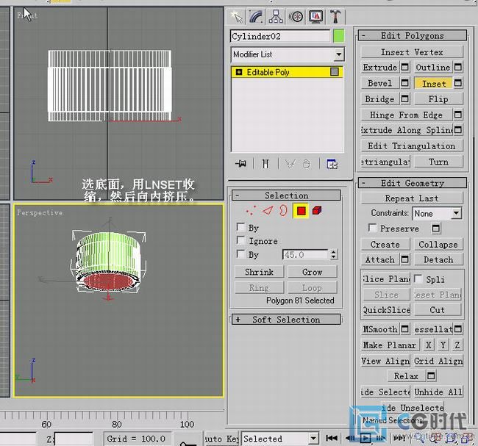
Task: Select Vertex sub-object level icon
Action: tap(251, 211)
